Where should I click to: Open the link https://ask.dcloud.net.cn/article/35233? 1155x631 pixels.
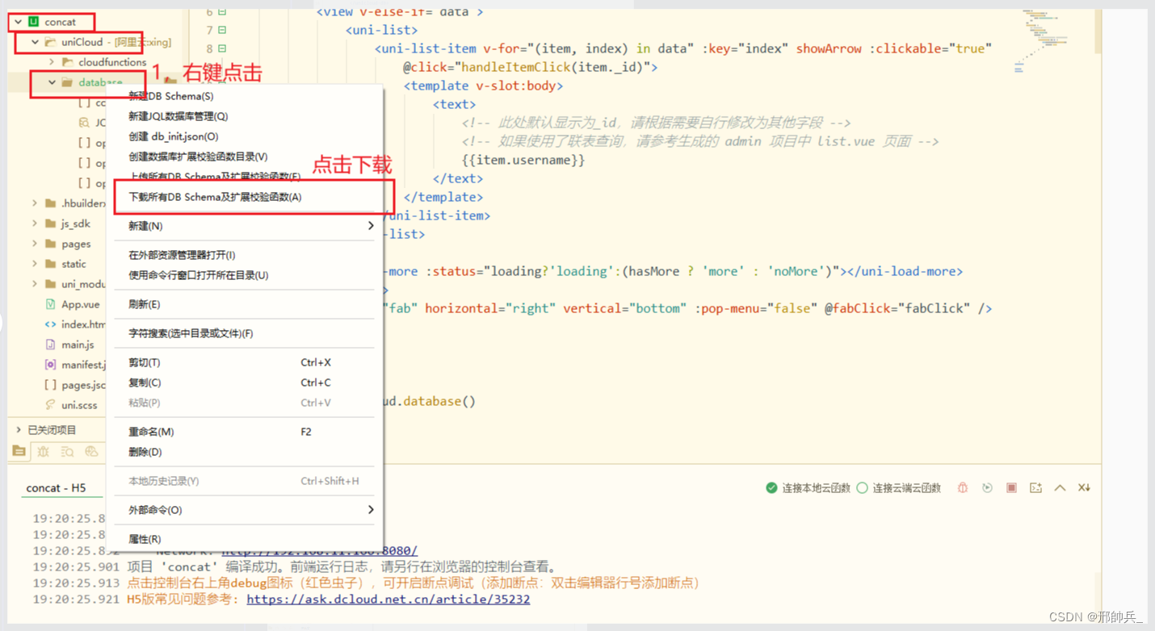pos(388,600)
